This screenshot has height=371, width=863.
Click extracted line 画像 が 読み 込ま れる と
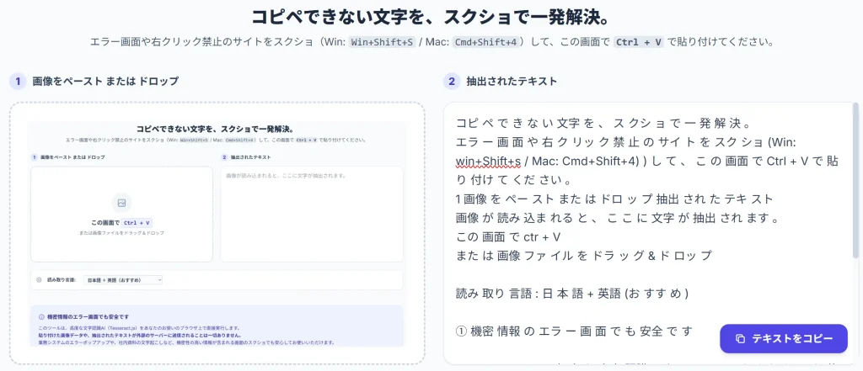click(617, 218)
